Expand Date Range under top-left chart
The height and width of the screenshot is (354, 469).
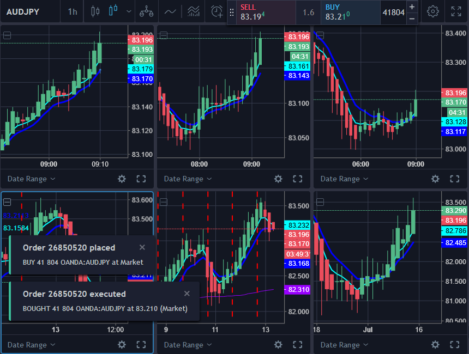pos(31,179)
